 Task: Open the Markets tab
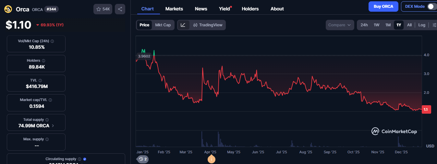pos(174,9)
